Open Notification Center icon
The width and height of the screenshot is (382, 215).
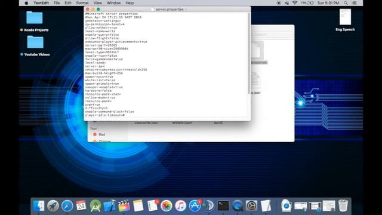(355, 3)
